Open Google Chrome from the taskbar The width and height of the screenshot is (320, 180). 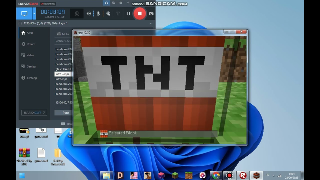click(216, 175)
